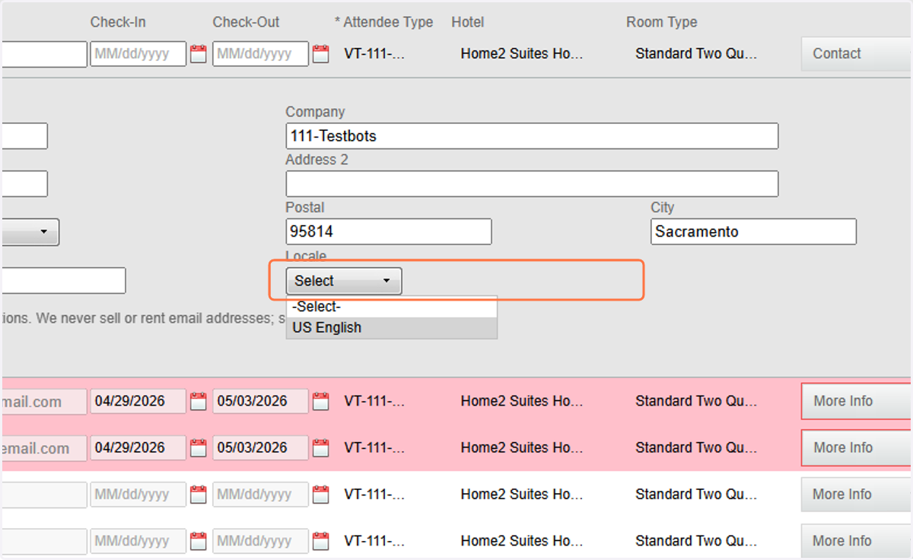Click the * Attendee Type column header
This screenshot has height=560, width=913.
click(384, 22)
